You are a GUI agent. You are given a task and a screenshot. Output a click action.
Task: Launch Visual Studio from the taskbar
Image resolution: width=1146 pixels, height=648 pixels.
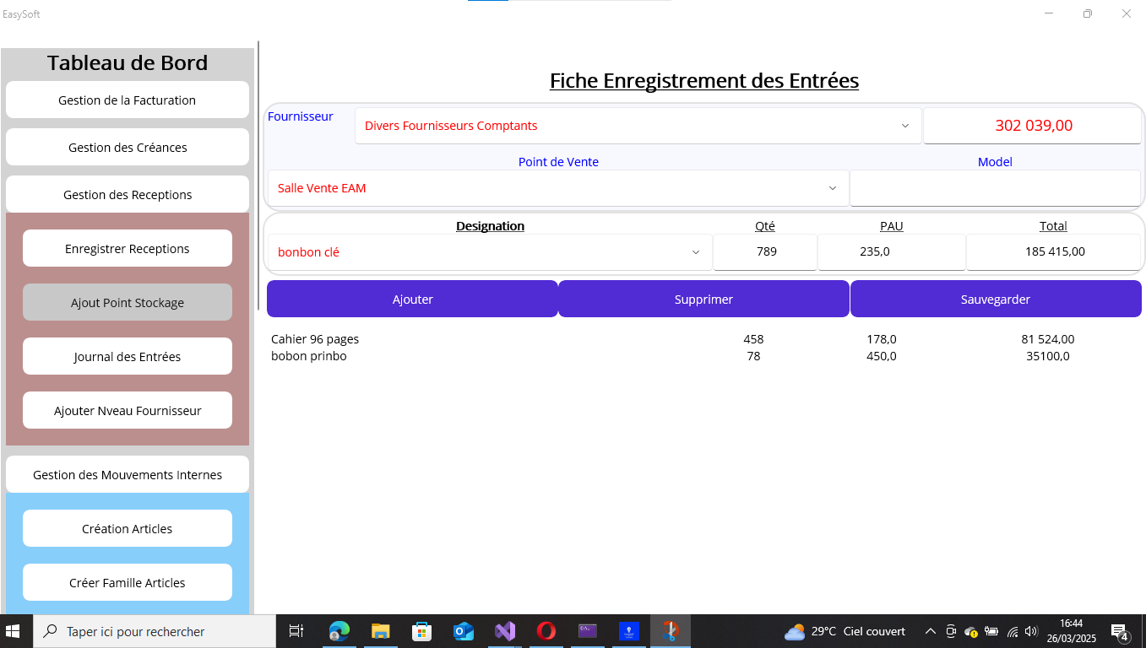(505, 631)
